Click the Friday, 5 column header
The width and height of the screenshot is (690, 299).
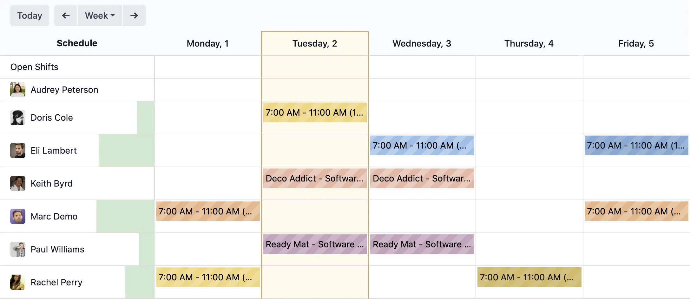tap(636, 43)
